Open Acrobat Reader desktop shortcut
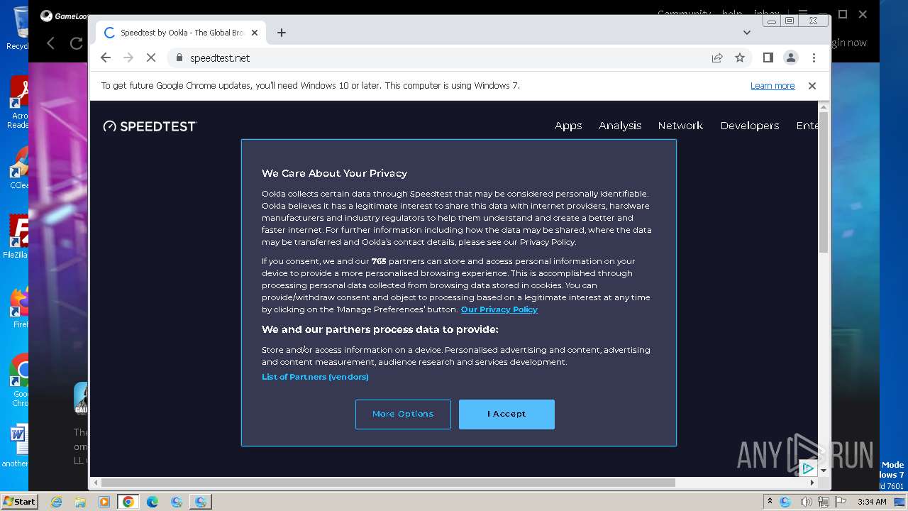Image resolution: width=908 pixels, height=511 pixels. (x=18, y=103)
